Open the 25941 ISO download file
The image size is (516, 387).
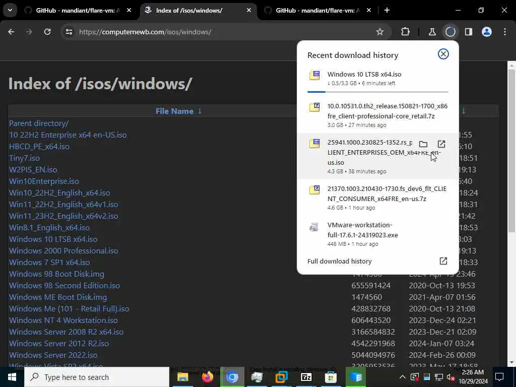click(x=441, y=144)
